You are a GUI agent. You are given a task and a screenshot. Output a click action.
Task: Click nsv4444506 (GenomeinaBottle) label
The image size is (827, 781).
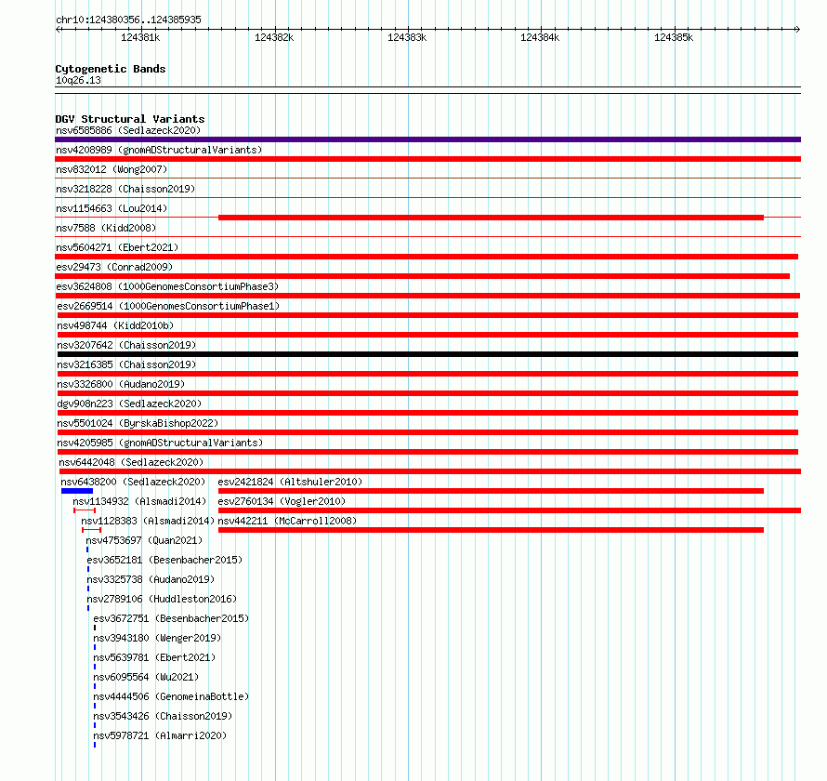[x=171, y=696]
